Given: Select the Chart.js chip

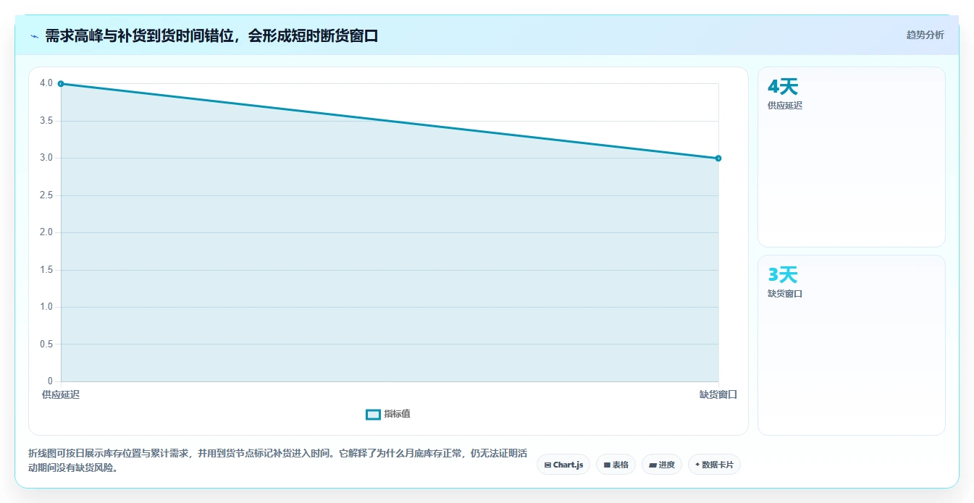Looking at the screenshot, I should (563, 465).
